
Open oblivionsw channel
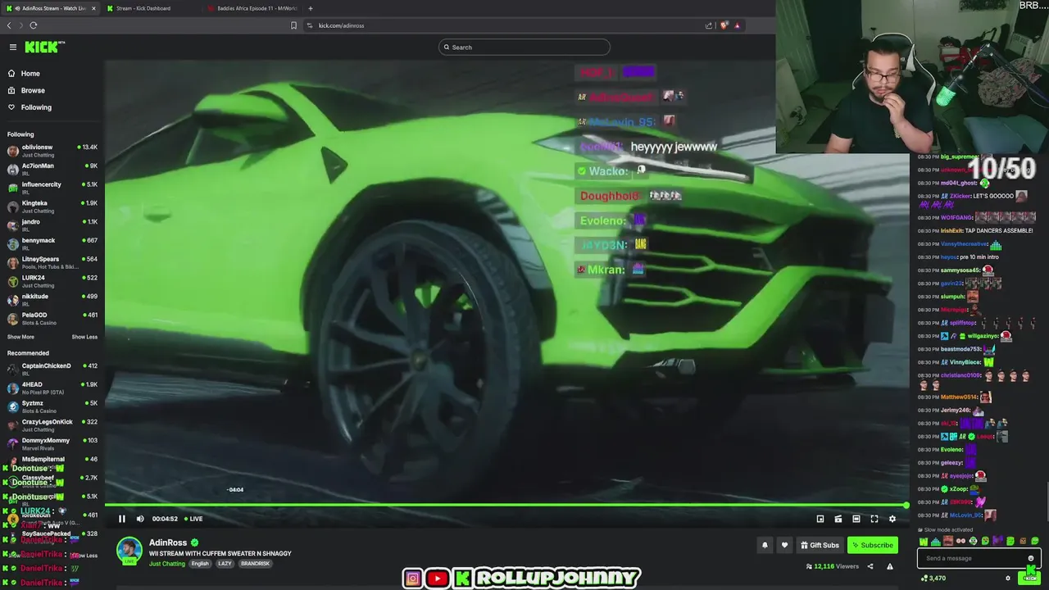52,151
